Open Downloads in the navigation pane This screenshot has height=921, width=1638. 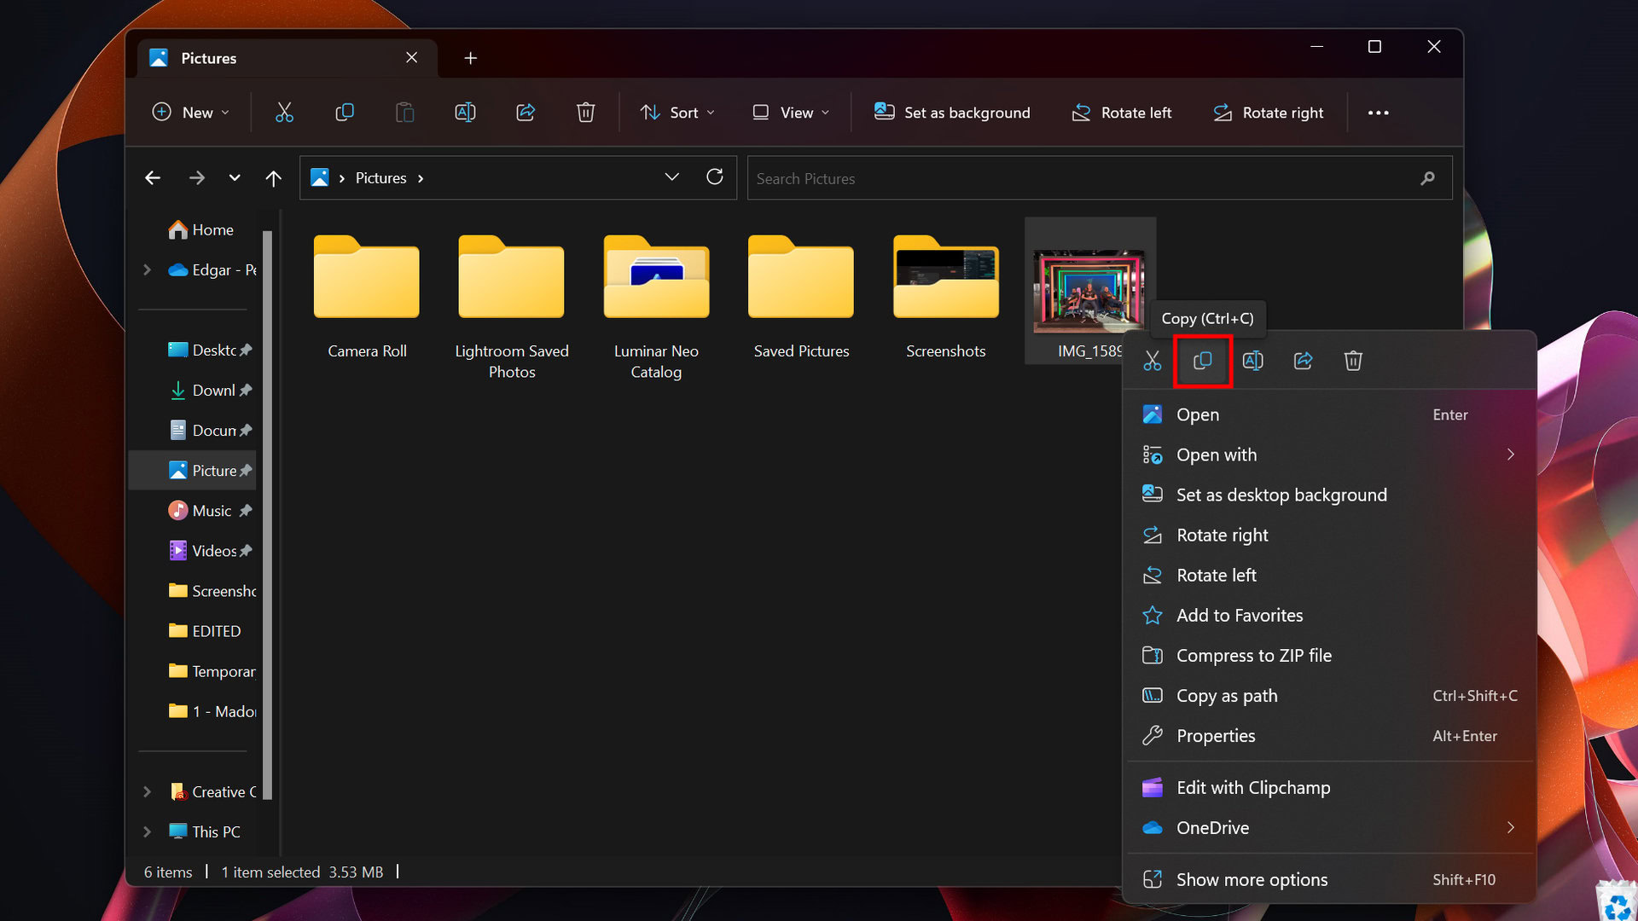pyautogui.click(x=212, y=391)
